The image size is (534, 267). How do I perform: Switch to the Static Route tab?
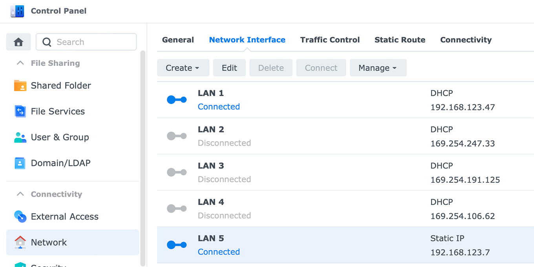[x=400, y=40]
